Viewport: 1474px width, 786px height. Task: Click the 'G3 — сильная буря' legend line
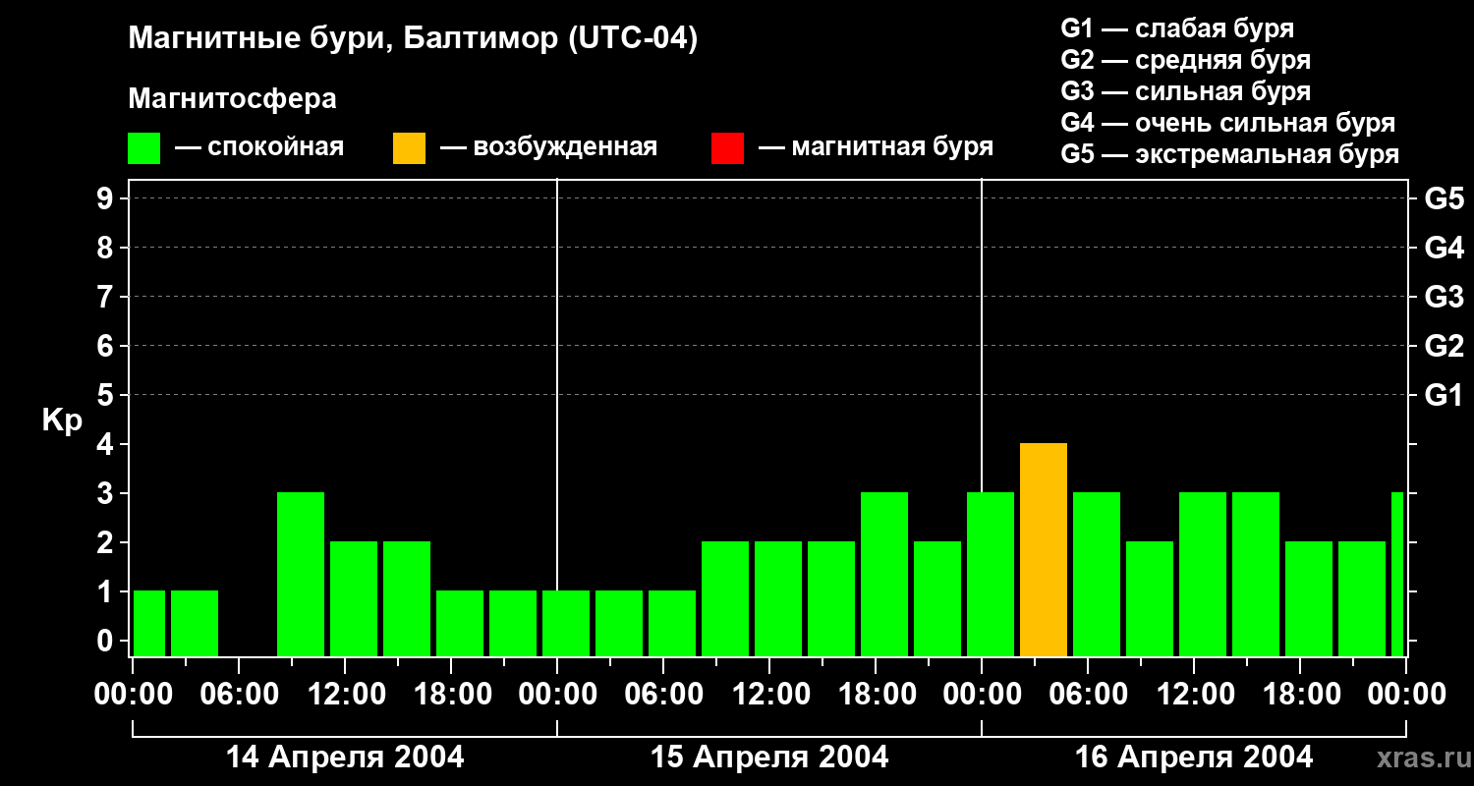tap(1186, 91)
